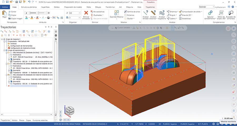Click the Analizar entidad icon
This screenshot has width=237, height=126.
146,13
